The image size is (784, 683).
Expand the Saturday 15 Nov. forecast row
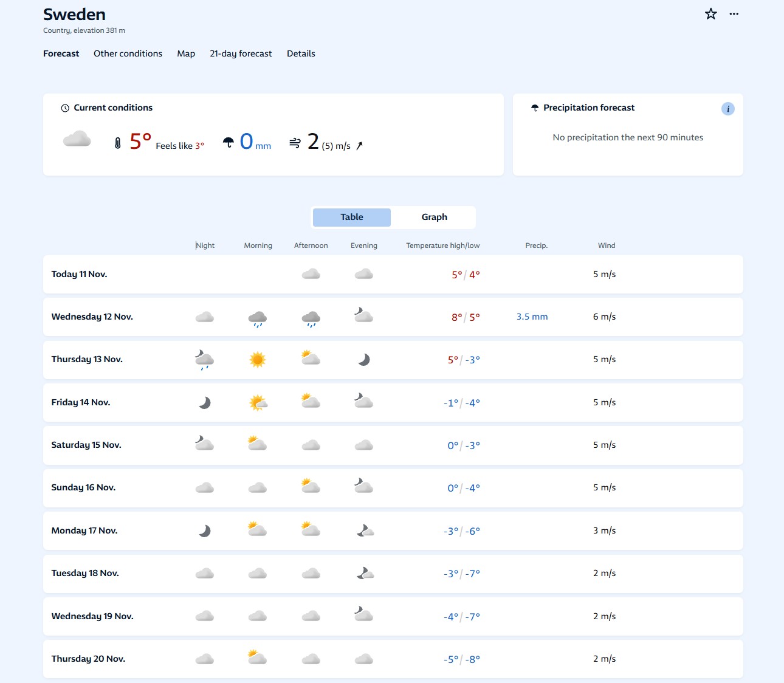pos(393,445)
